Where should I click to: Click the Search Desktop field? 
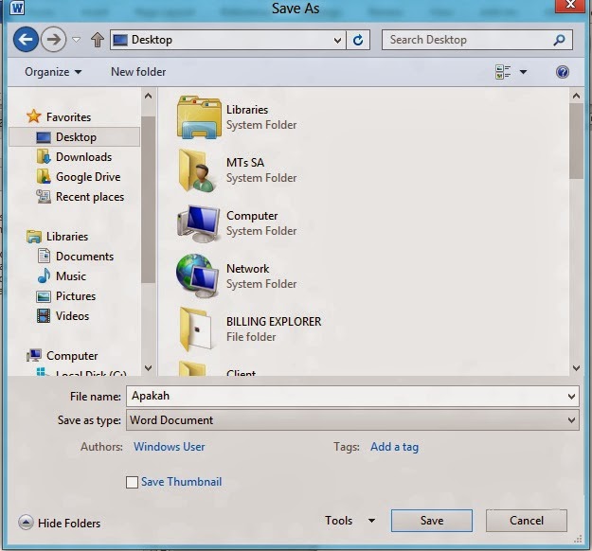point(477,40)
